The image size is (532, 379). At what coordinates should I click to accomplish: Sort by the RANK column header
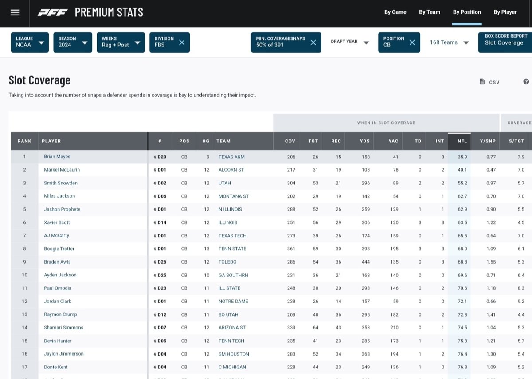[24, 141]
